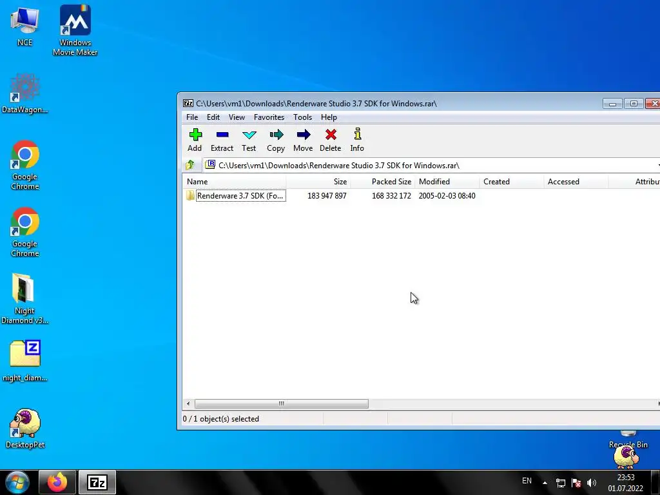Sort by the Size column header
This screenshot has height=495, width=660.
(318, 181)
